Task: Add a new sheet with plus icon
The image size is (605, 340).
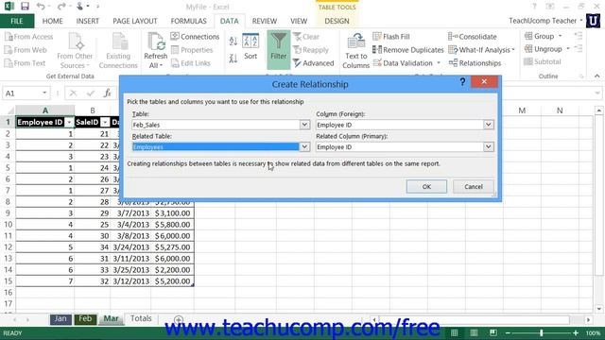Action: (x=179, y=319)
